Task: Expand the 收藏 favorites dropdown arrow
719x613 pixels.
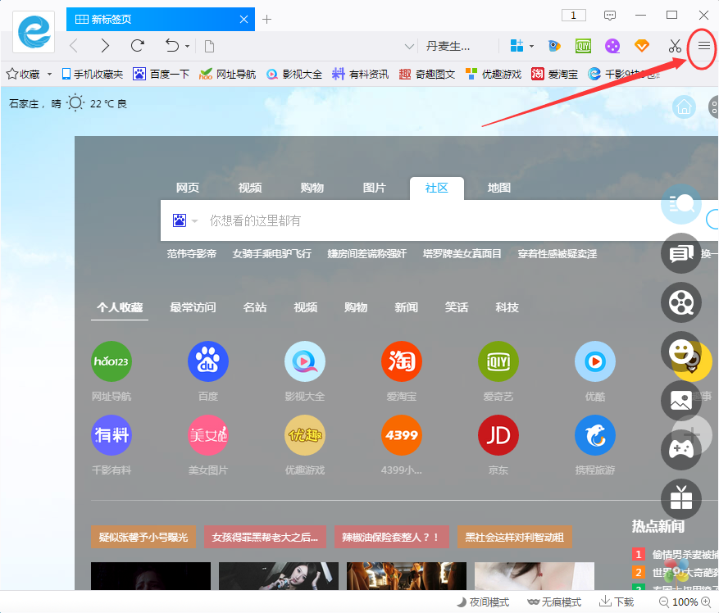Action: click(48, 74)
